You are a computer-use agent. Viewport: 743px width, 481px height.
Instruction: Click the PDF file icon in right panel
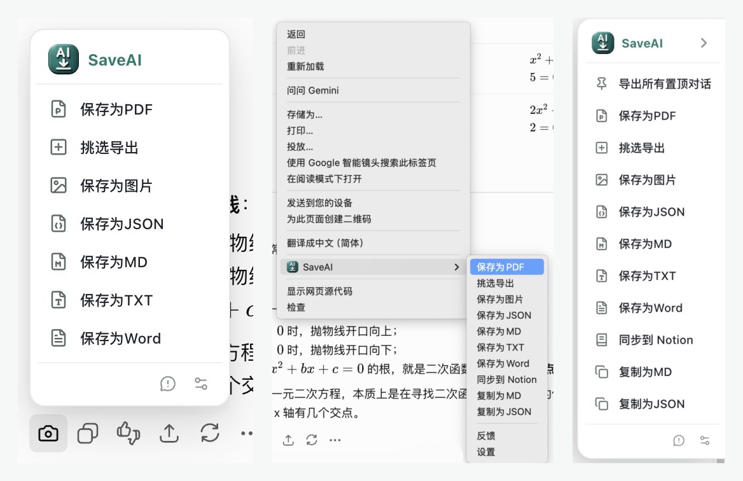(x=601, y=116)
